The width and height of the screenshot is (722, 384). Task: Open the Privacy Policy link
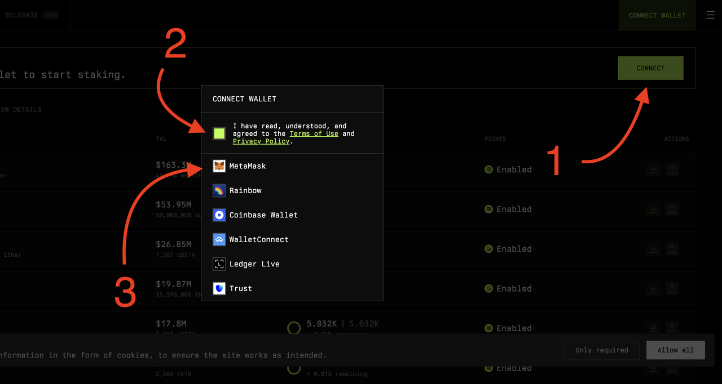click(x=261, y=141)
